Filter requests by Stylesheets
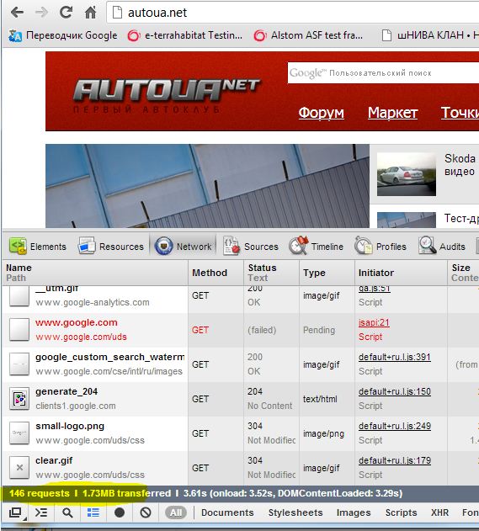479x531 pixels. [295, 512]
